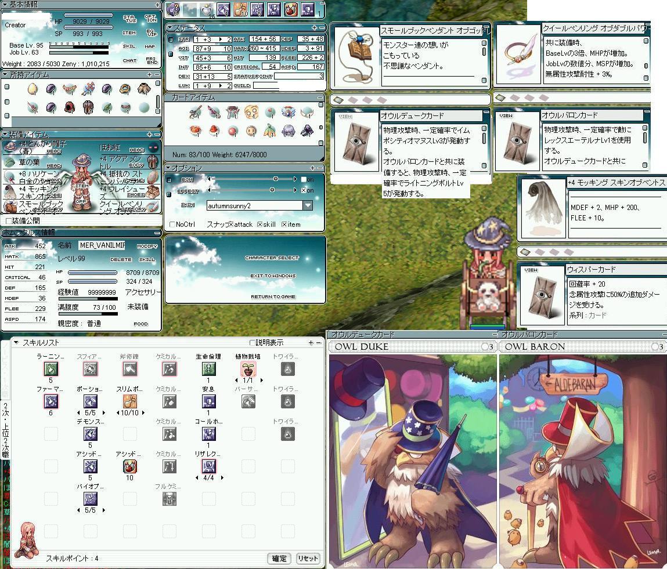Collapse the 装備アイテム panel triangle

click(x=5, y=135)
